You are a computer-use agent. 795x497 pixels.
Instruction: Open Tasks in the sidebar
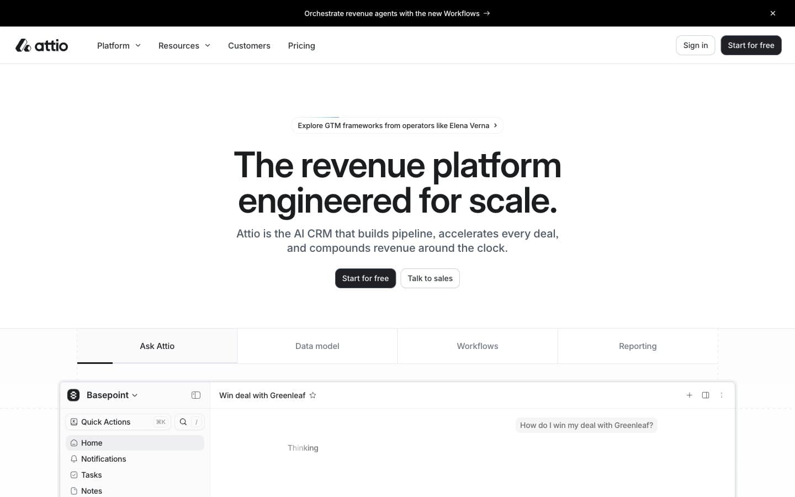click(x=135, y=475)
